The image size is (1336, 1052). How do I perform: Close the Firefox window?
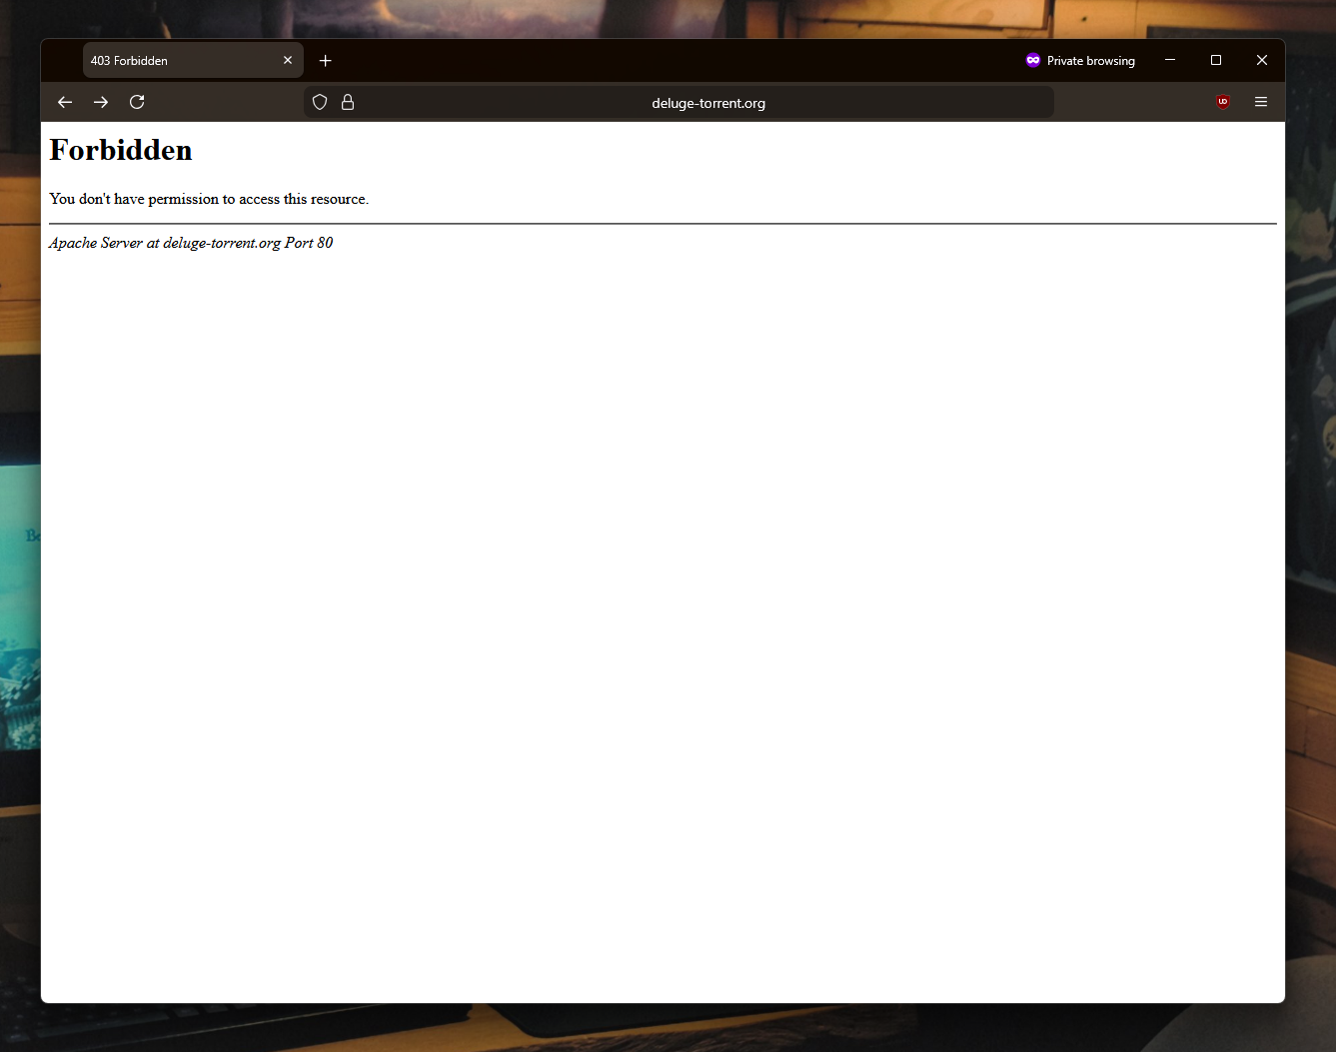pyautogui.click(x=1262, y=60)
